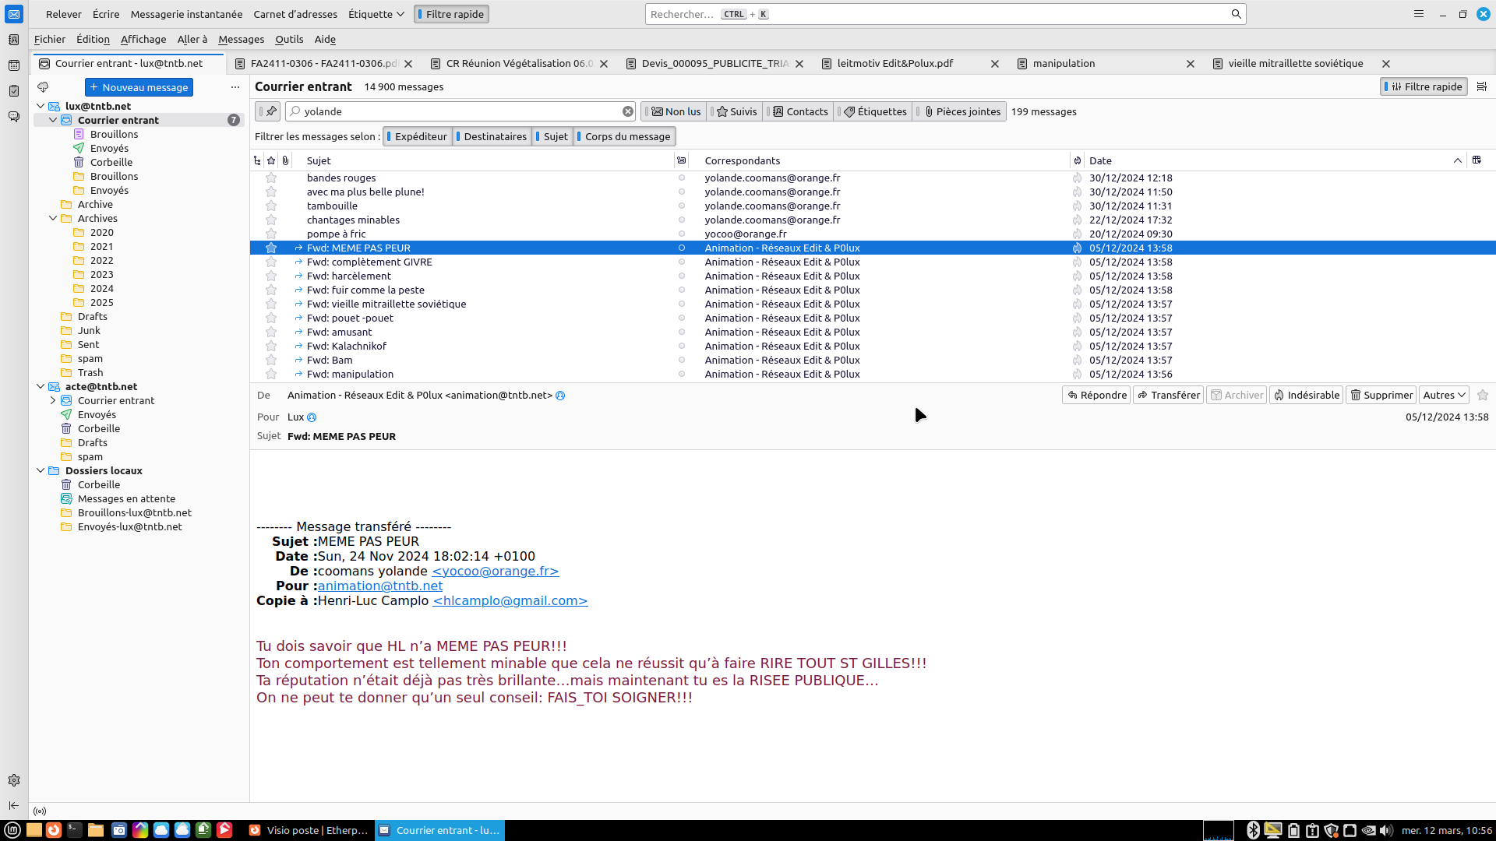Open the tasks sidebar icon
This screenshot has height=841, width=1496.
(x=13, y=91)
